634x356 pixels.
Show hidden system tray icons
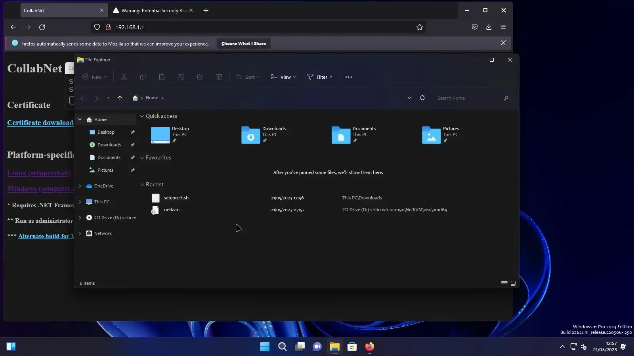click(563, 347)
